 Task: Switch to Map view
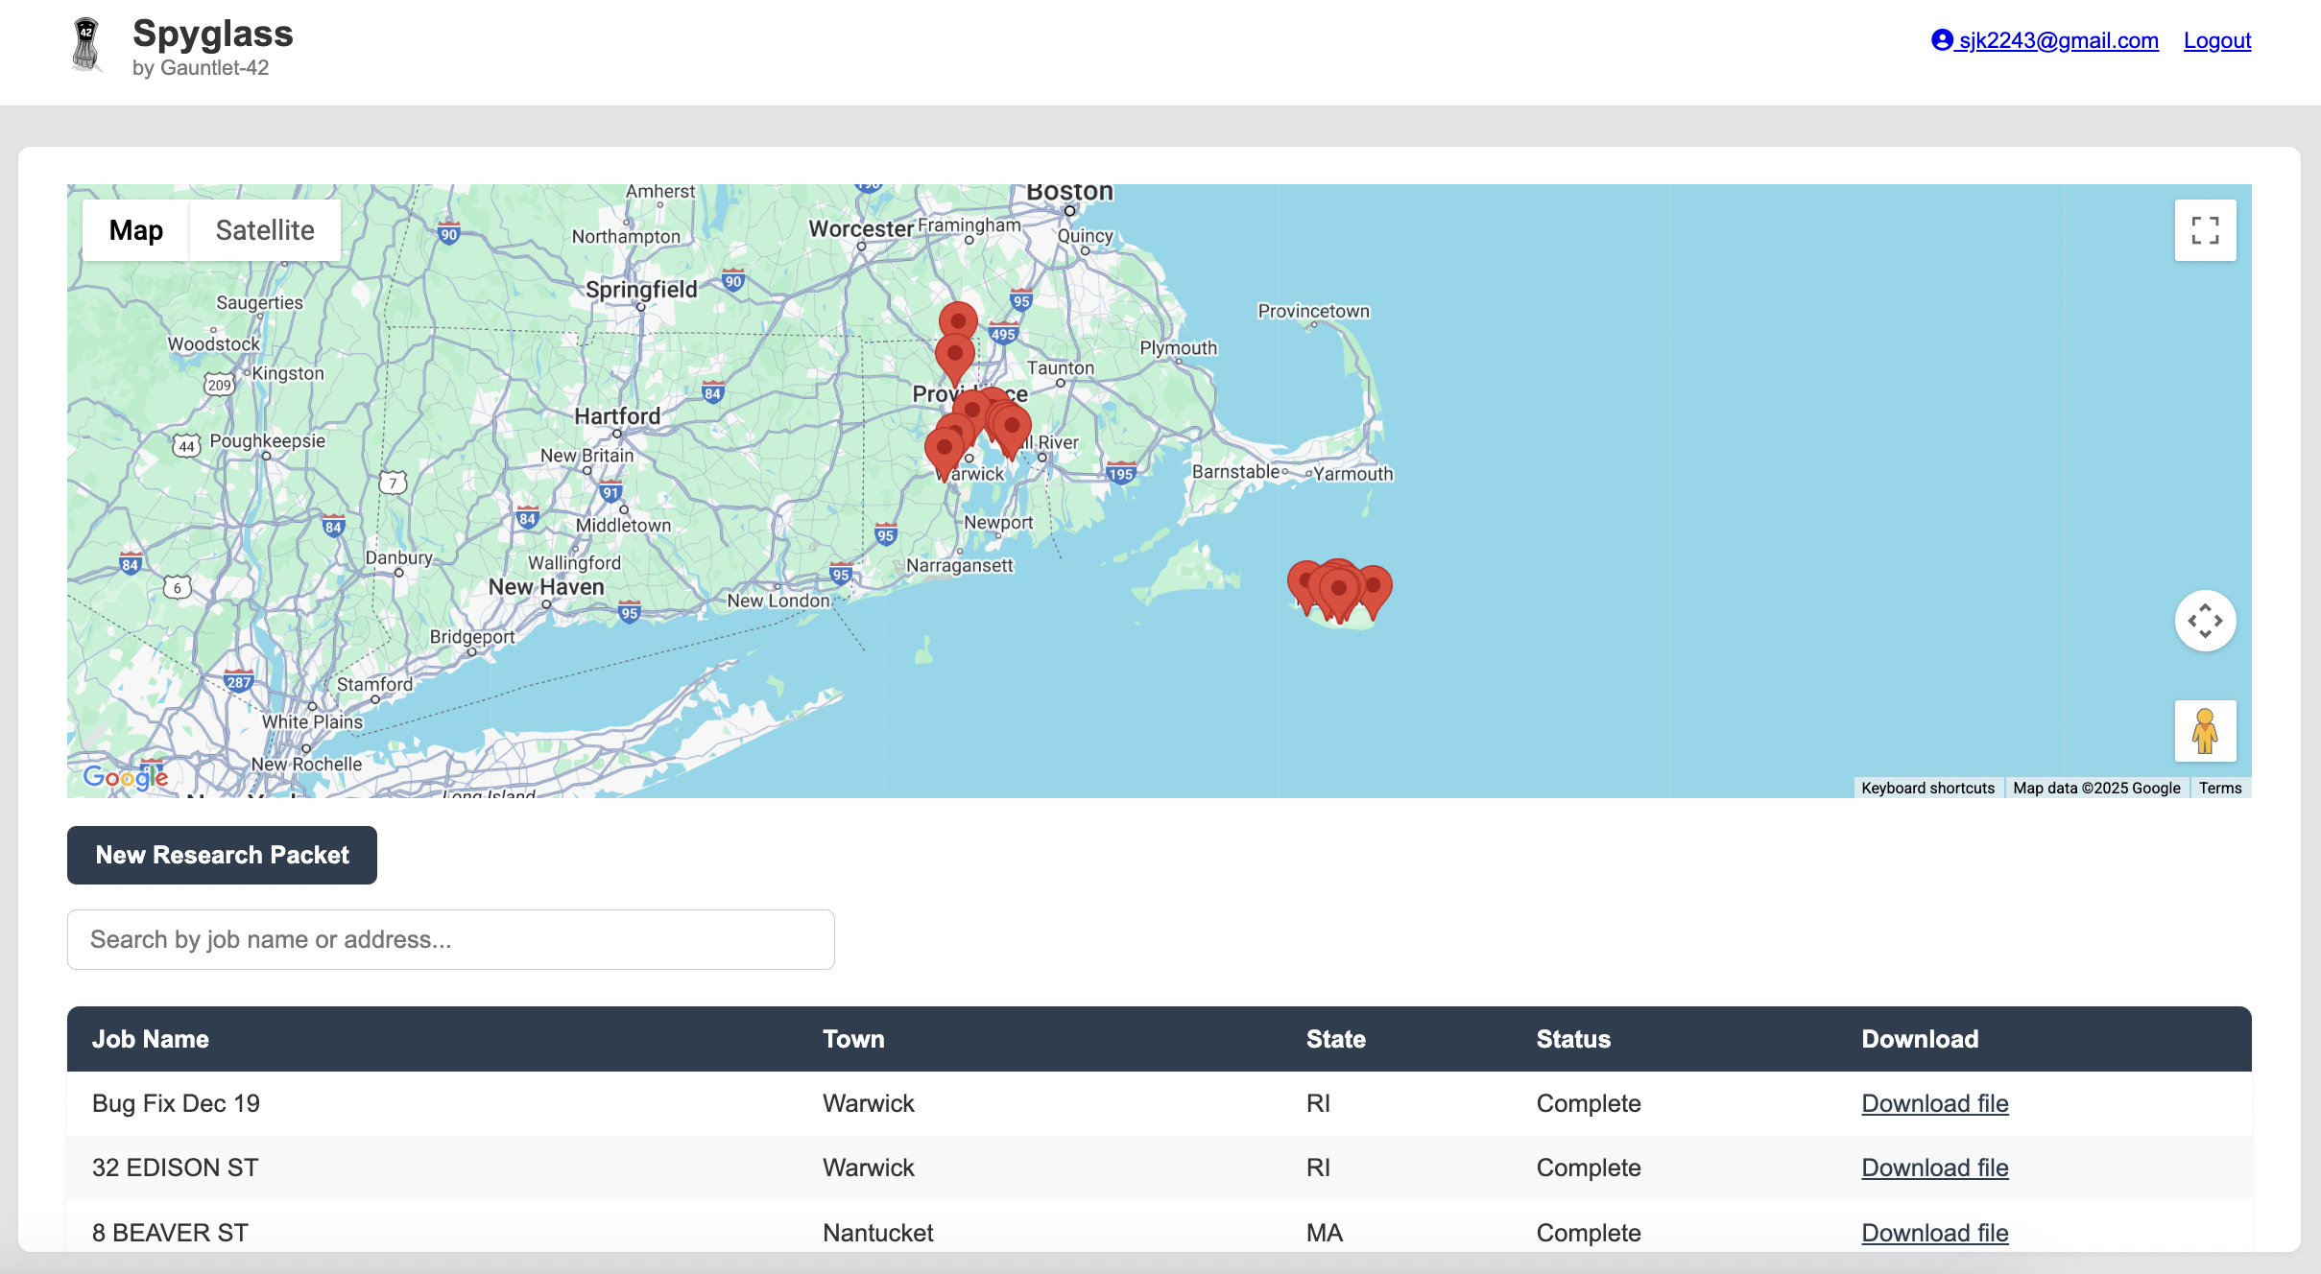pos(135,229)
